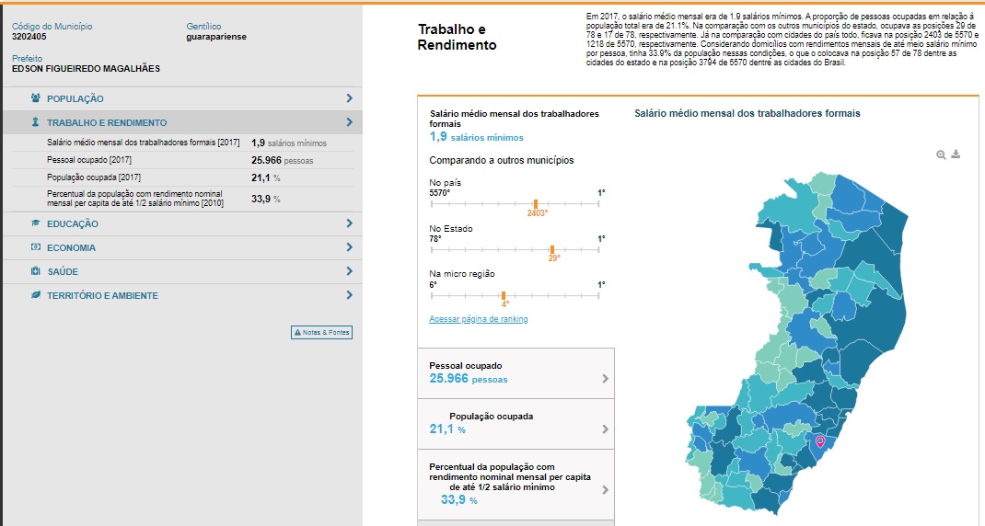Click Pessoal ocupado 25.966 pessoas card
The height and width of the screenshot is (526, 985).
pyautogui.click(x=516, y=373)
